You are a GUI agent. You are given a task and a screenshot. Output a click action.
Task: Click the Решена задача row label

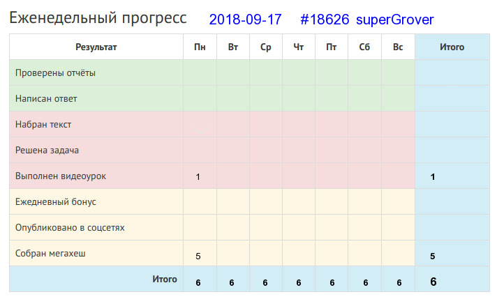tap(47, 150)
